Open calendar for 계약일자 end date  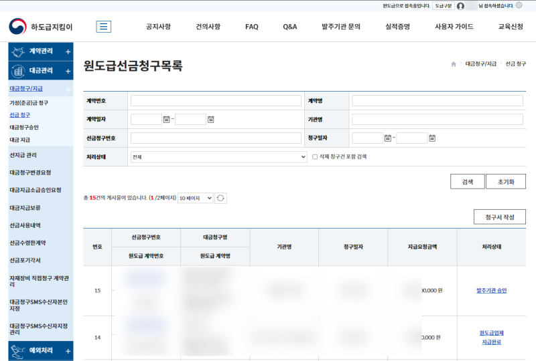pyautogui.click(x=211, y=120)
